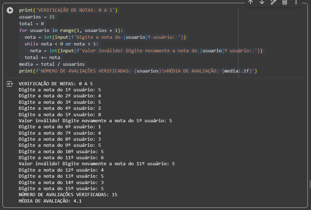
Task: Click output "MÉDIA DE AVALIAÇÃO: 4.1"
Action: click(50, 201)
